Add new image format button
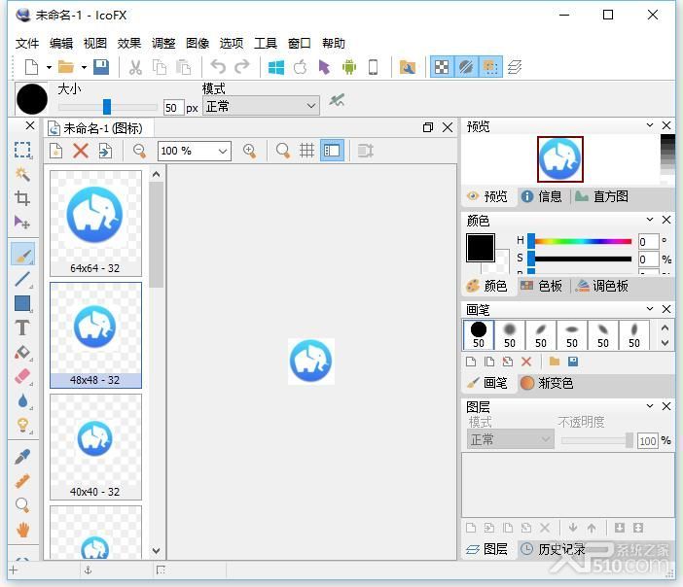Screen dimensions: 683x587 (55, 151)
